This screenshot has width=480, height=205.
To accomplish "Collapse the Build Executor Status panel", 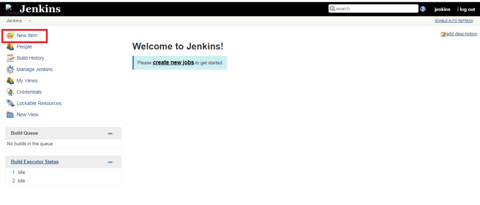I will click(110, 162).
